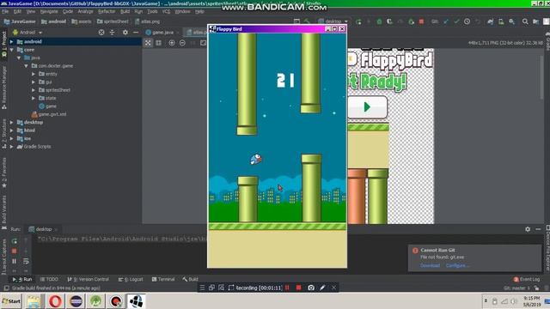Click the collapse all icon in Project panel

pyautogui.click(x=113, y=33)
